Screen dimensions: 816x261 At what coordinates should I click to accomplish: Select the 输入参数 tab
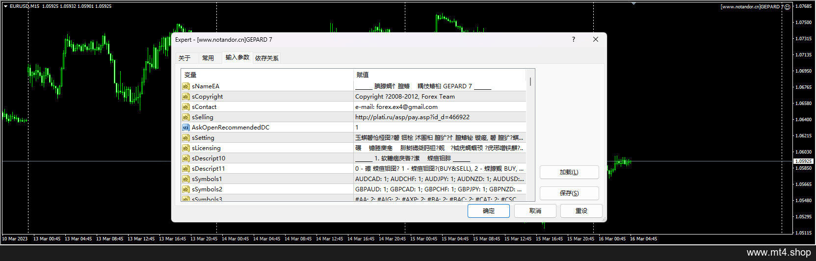coord(237,57)
